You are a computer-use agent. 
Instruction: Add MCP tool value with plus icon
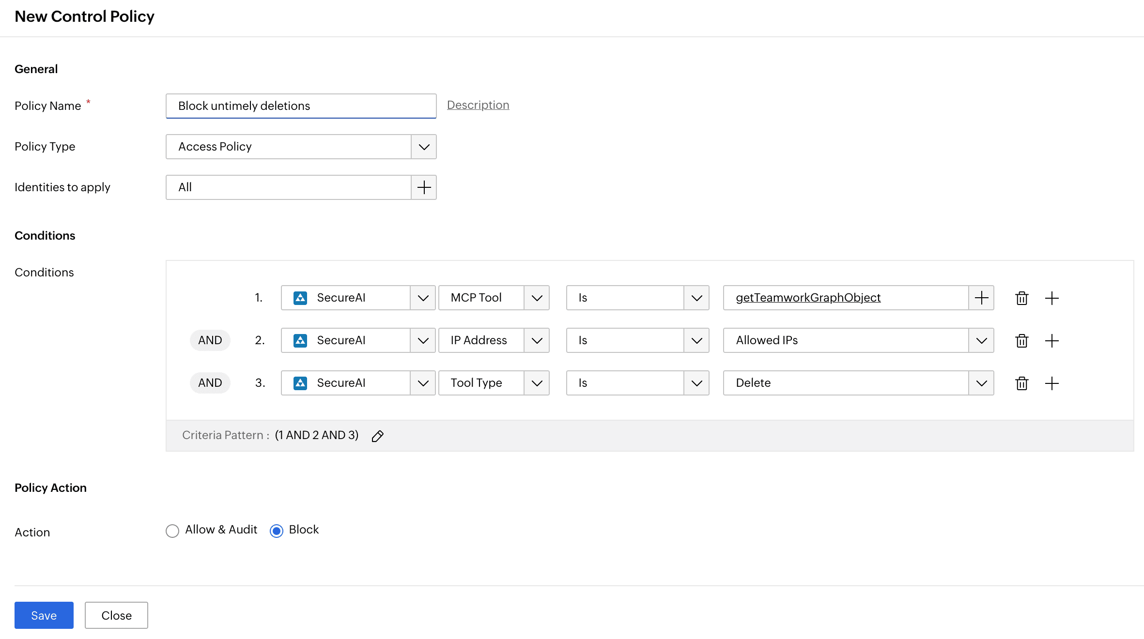981,298
